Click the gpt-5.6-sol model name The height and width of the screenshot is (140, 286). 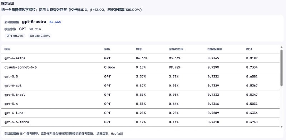point(15,95)
